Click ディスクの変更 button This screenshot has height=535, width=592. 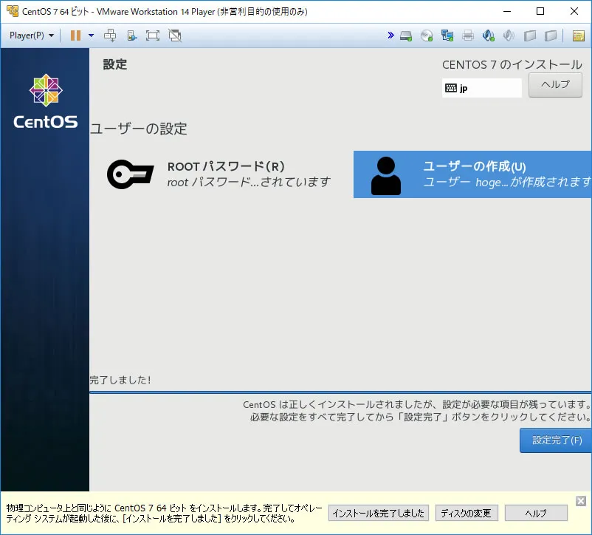click(467, 513)
